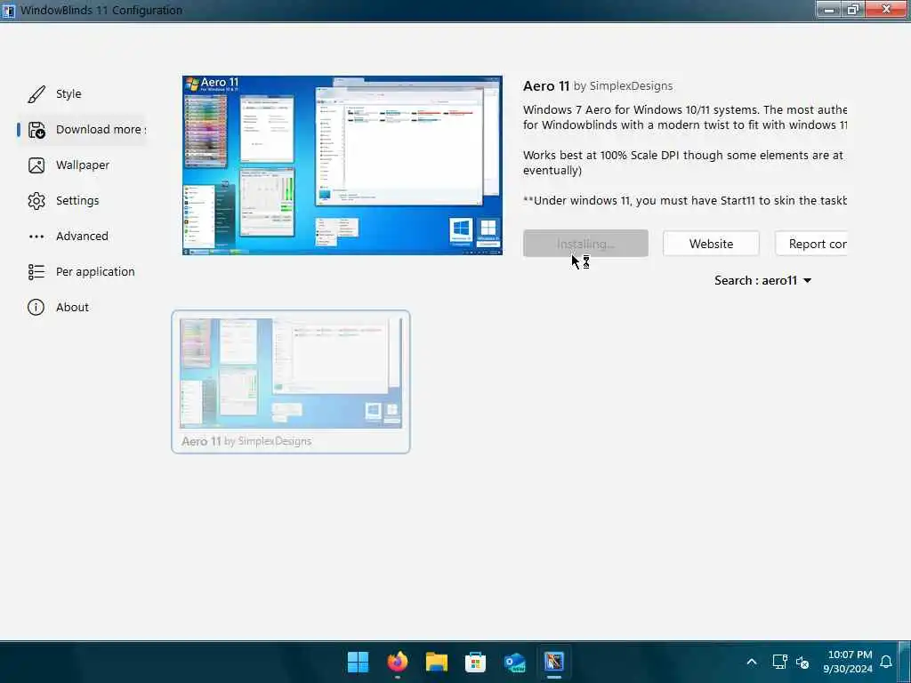Launch Firefox from the taskbar

[x=398, y=662]
